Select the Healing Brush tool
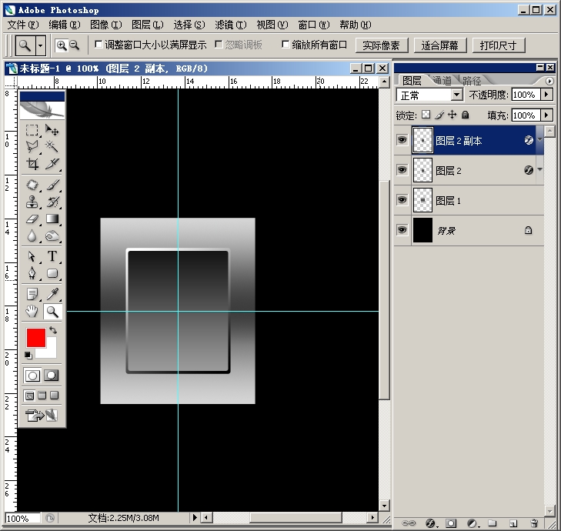561x531 pixels. point(32,185)
